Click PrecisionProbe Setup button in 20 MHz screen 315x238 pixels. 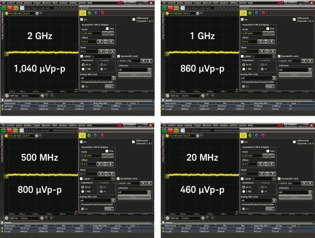[270, 209]
